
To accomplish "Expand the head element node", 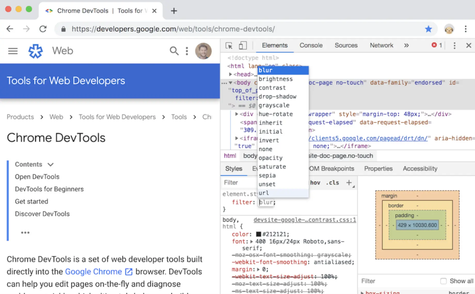I will pos(230,74).
